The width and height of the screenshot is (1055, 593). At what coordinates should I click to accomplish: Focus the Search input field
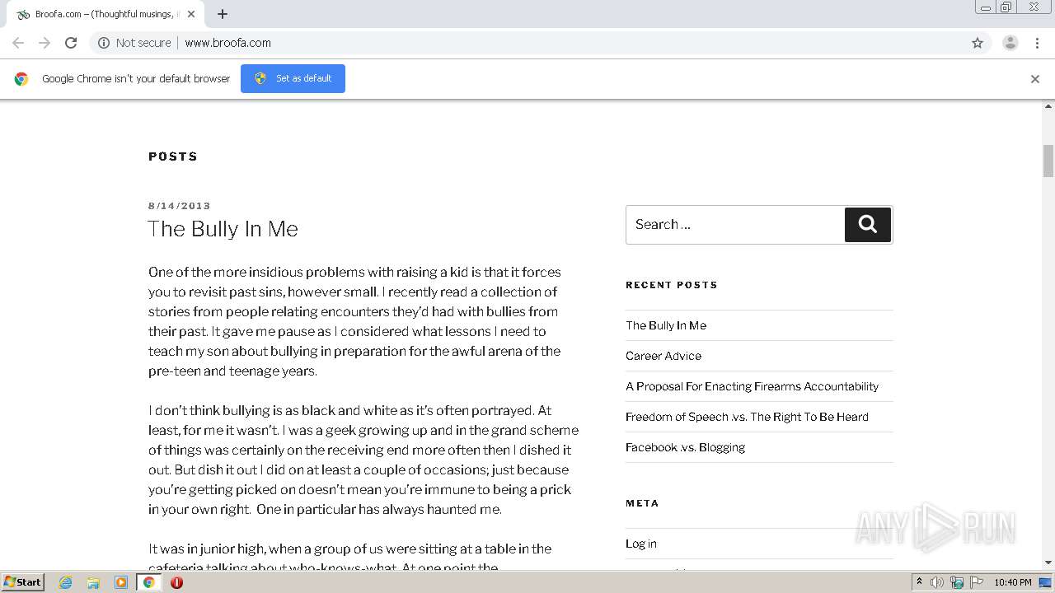735,224
